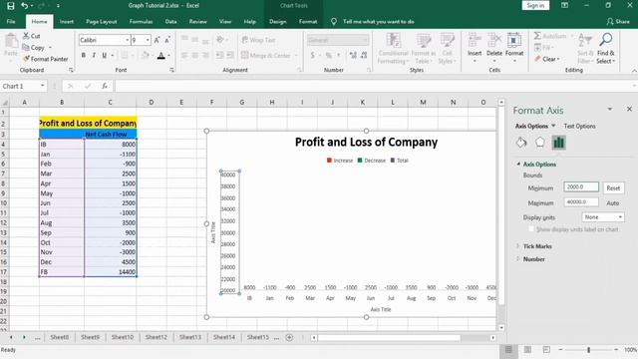Image resolution: width=638 pixels, height=359 pixels.
Task: Open the Insert cells button in the ribbon
Action: (x=475, y=48)
